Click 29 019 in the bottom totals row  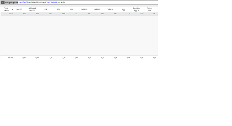(x=10, y=58)
